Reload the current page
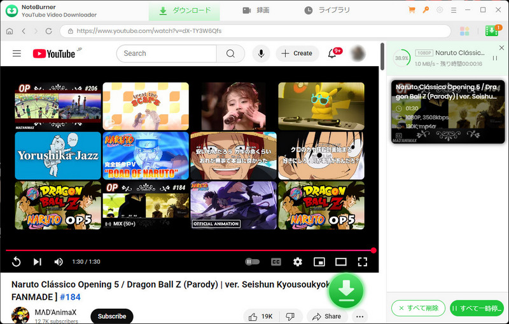 [49, 31]
